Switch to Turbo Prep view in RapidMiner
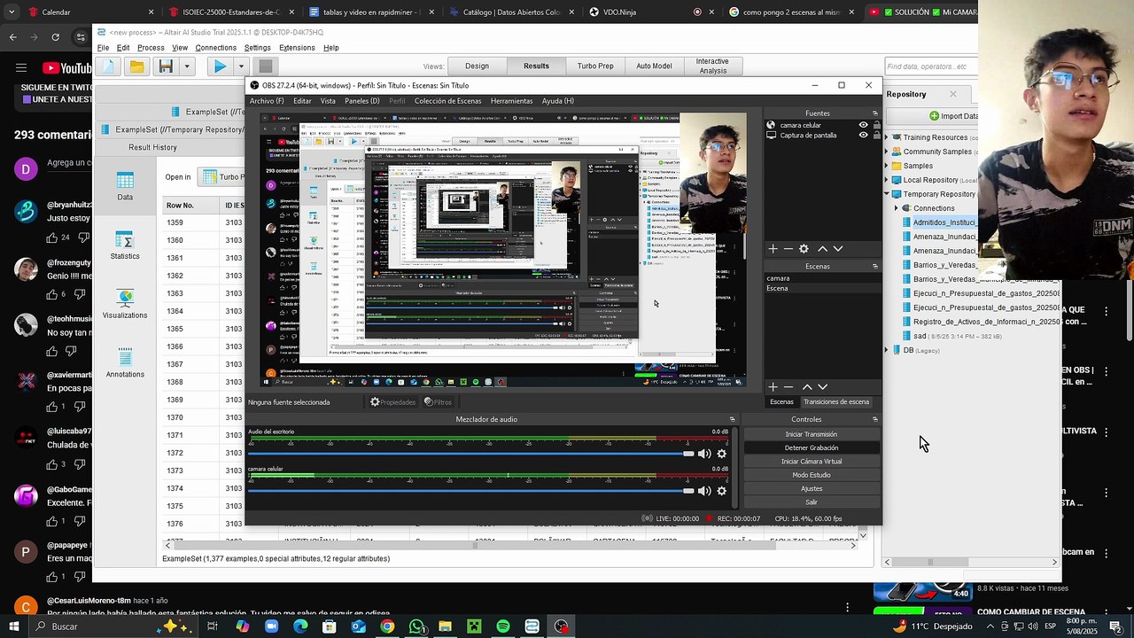The height and width of the screenshot is (638, 1134). [595, 66]
